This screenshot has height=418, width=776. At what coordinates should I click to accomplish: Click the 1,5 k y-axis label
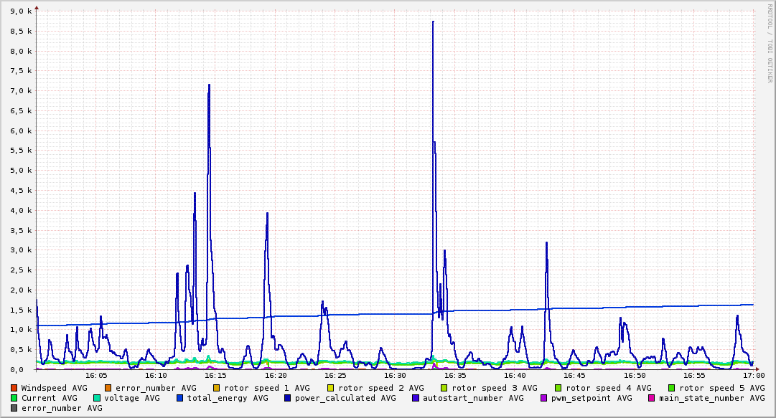point(22,310)
